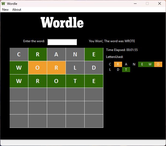The height and width of the screenshot is (146, 166).
Task: Click the orange O tile in WORLD row
Action: coord(37,68)
